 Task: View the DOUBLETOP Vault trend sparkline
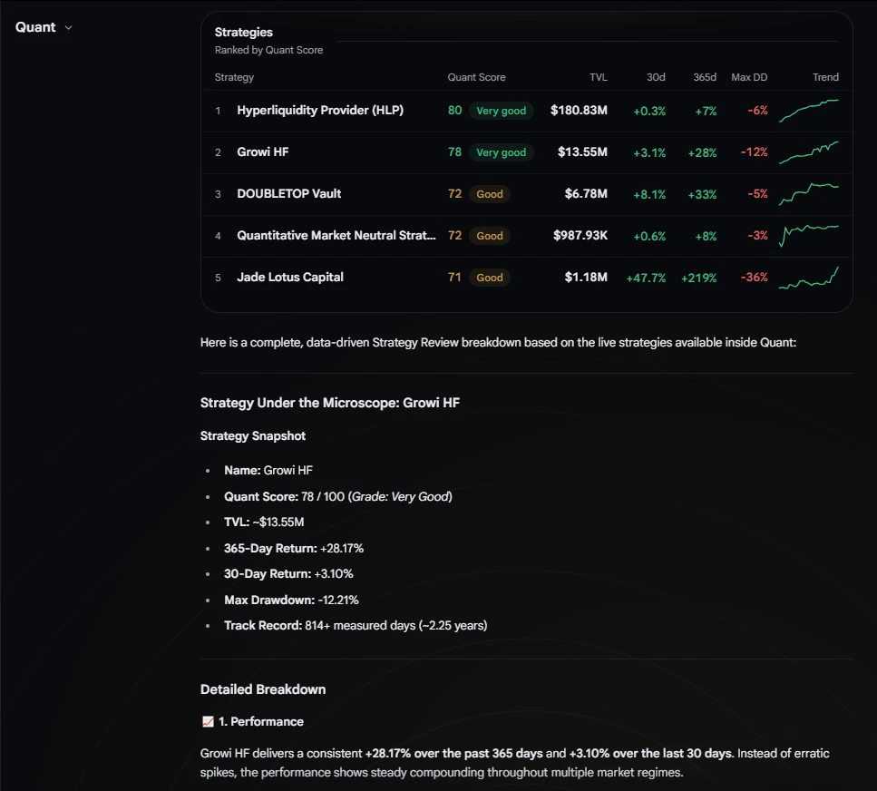point(809,194)
